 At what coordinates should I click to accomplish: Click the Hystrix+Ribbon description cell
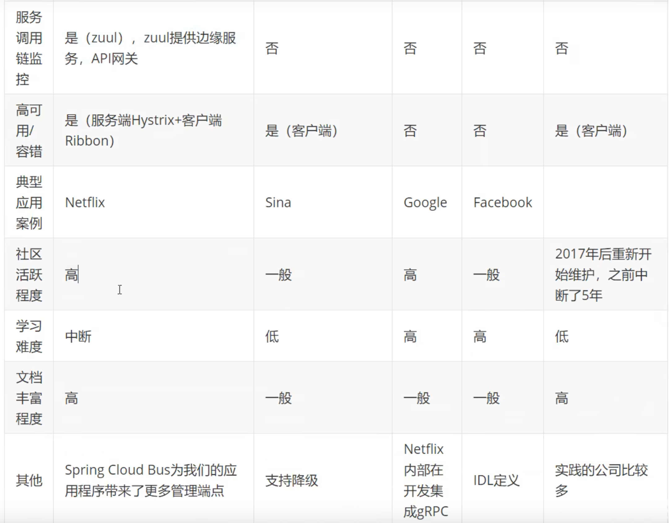(143, 131)
